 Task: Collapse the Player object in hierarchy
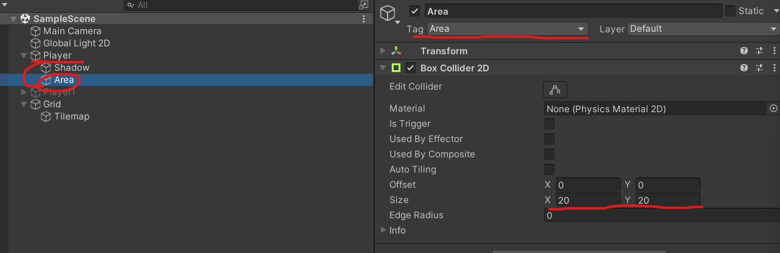[24, 55]
